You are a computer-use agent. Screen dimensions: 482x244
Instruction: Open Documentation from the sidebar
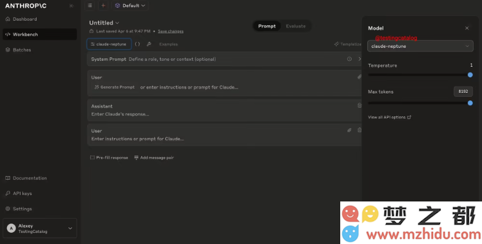click(x=40, y=178)
